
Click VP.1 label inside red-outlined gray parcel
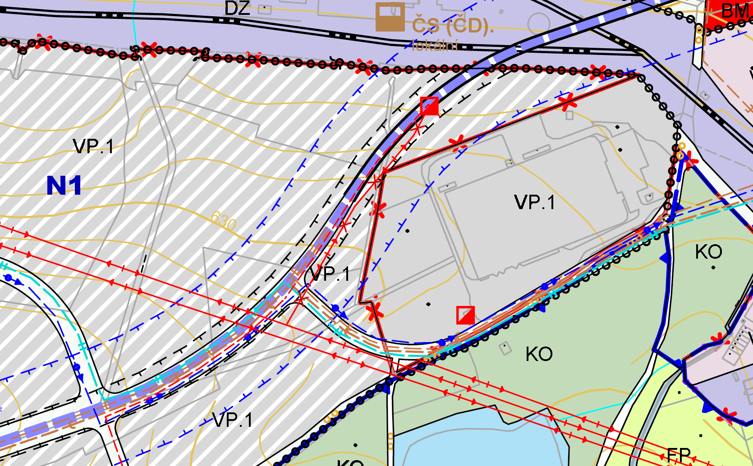click(x=534, y=202)
